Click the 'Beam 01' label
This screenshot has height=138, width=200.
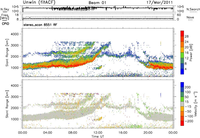click(97, 3)
